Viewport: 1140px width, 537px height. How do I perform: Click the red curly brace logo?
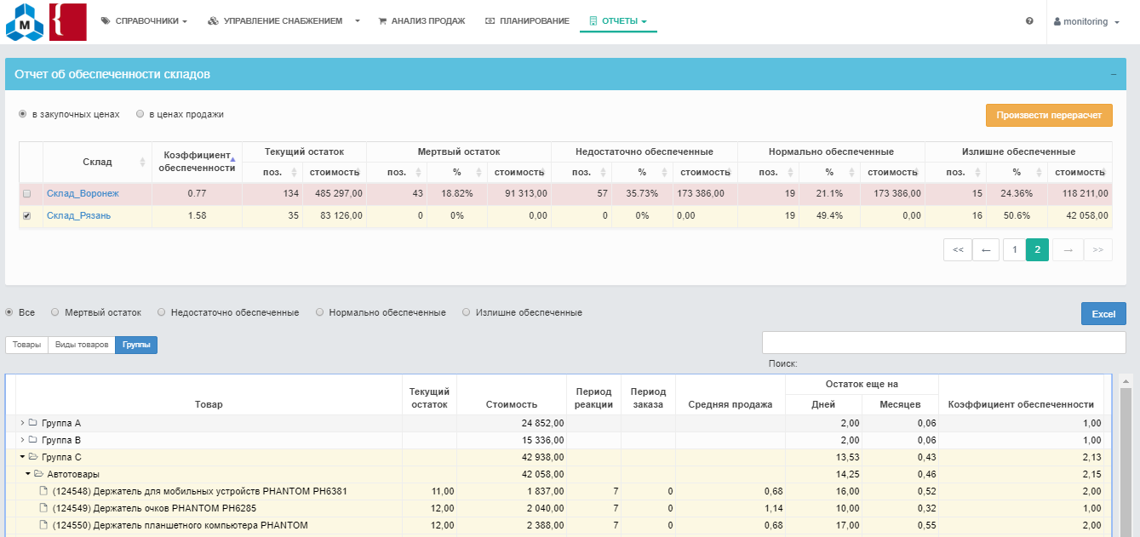point(68,22)
